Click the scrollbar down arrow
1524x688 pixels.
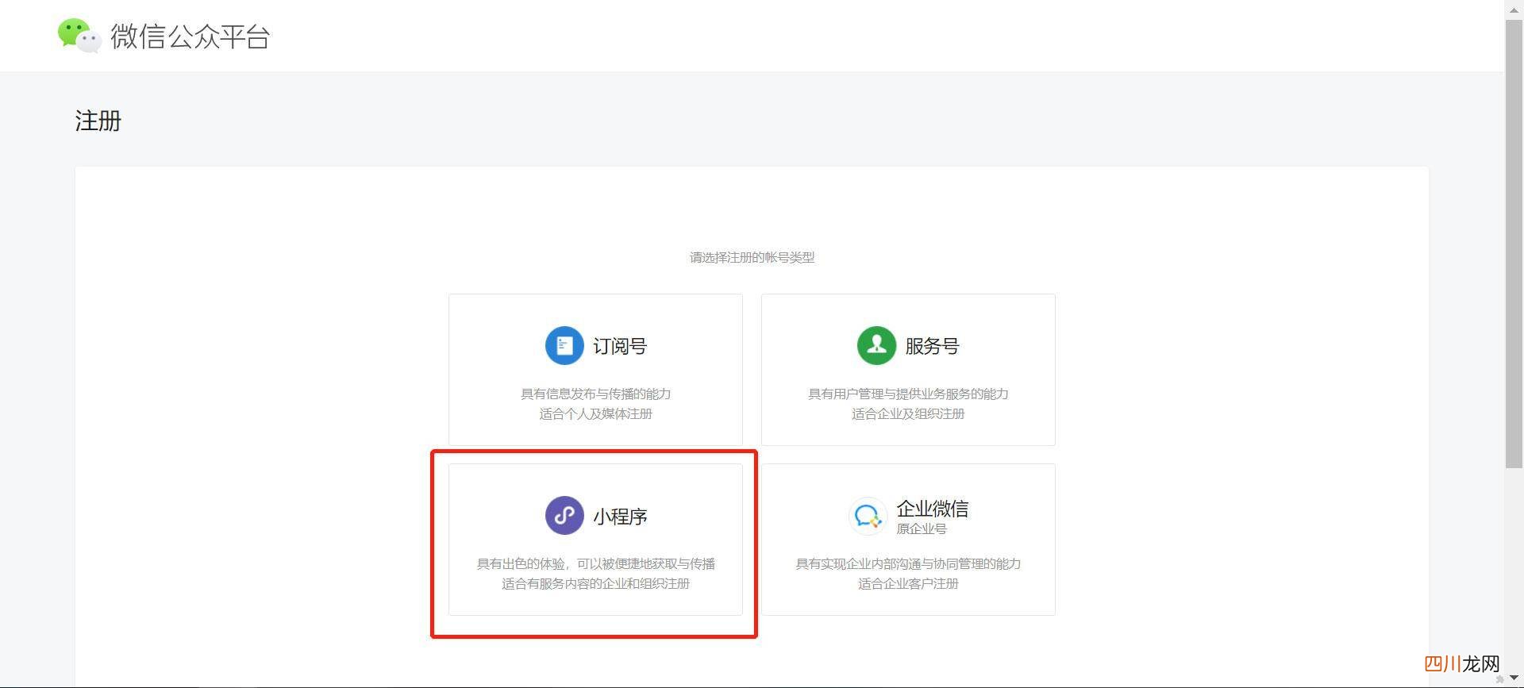point(1514,679)
